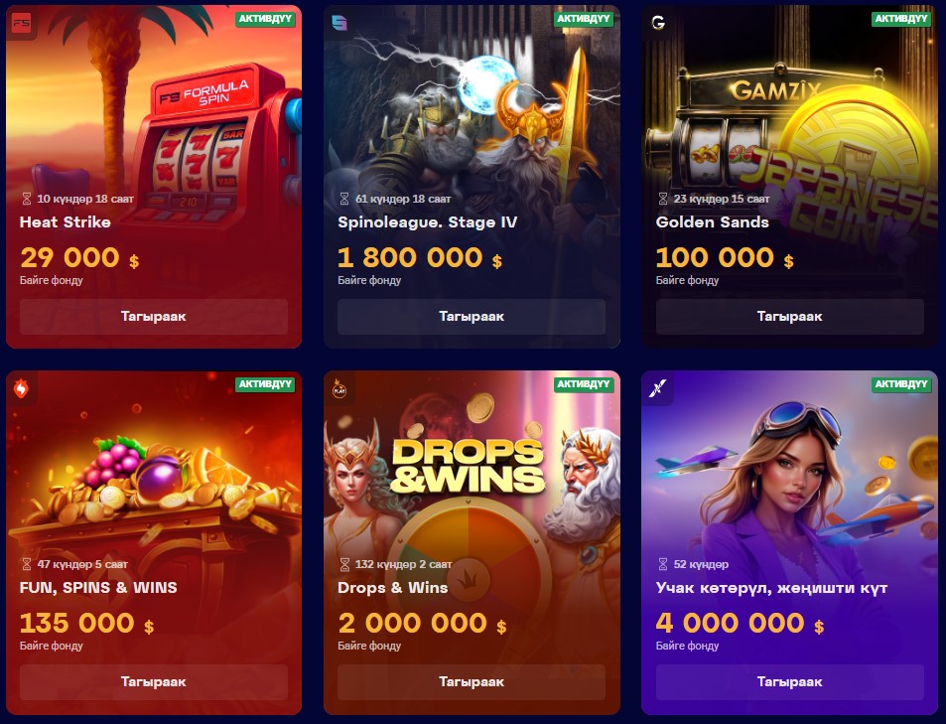The height and width of the screenshot is (724, 946).
Task: Click the hourglass icon on Heat Strike timer
Action: pyautogui.click(x=27, y=199)
